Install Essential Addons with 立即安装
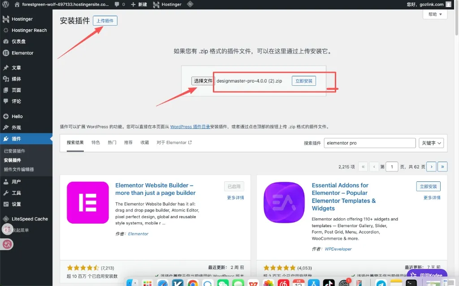This screenshot has width=459, height=286. tap(428, 186)
